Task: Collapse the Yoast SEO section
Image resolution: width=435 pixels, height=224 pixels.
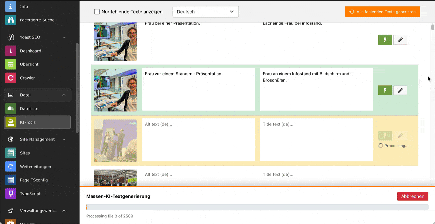Action: click(64, 37)
